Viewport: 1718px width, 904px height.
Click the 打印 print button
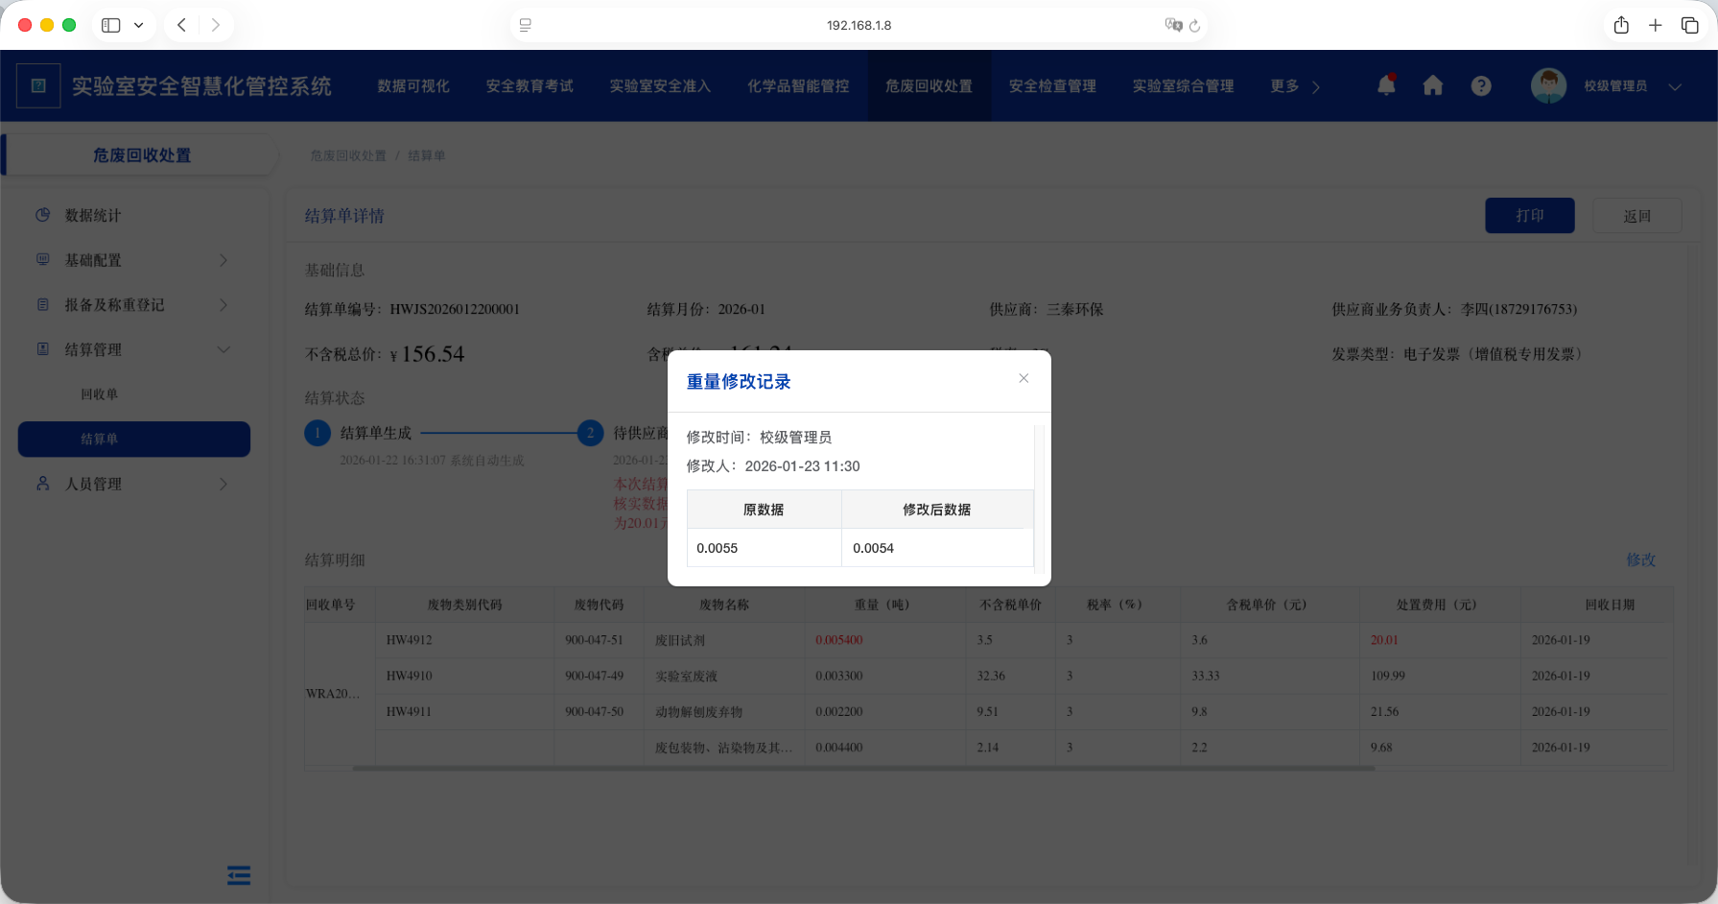[x=1530, y=216]
